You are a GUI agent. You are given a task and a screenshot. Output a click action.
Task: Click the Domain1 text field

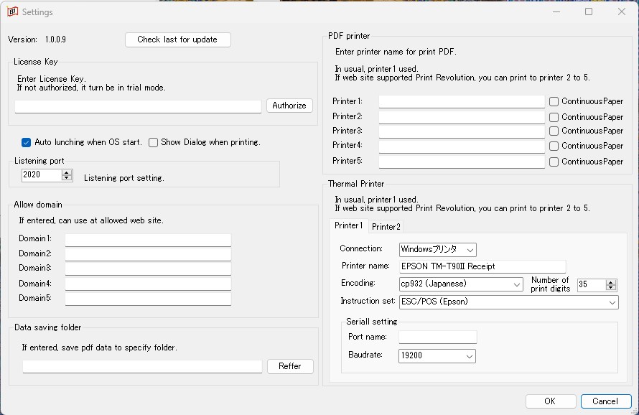click(148, 239)
